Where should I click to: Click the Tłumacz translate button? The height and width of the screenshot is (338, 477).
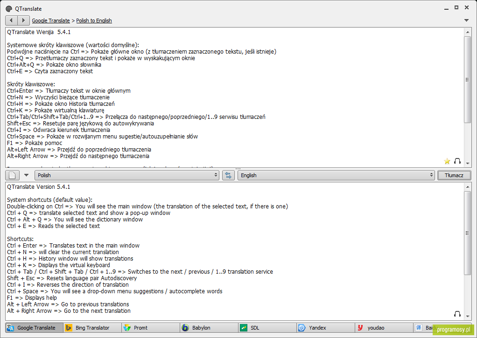tap(454, 175)
